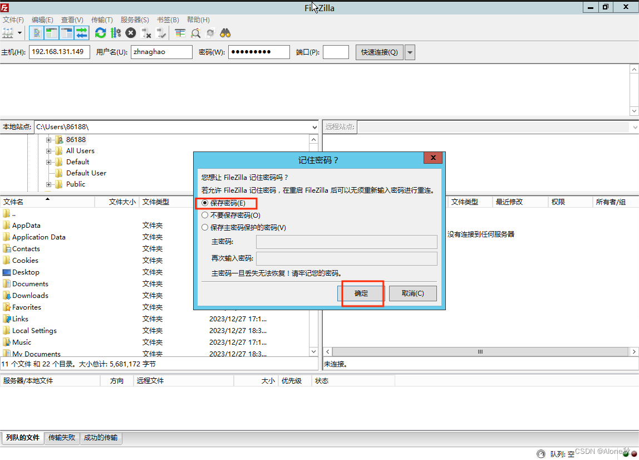Toggle the synchronized browsing icon
This screenshot has width=639, height=460.
pyautogui.click(x=210, y=33)
